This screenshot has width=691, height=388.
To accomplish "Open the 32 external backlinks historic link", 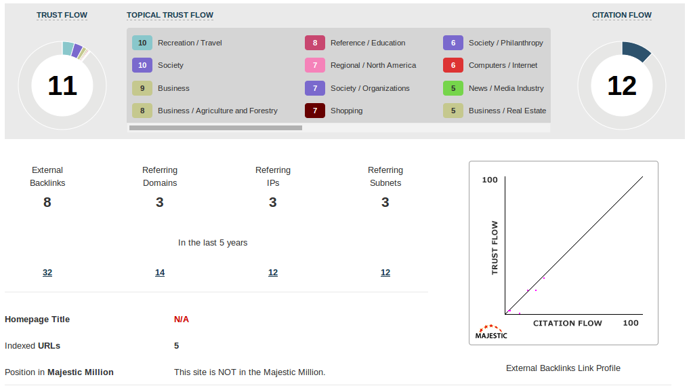I will tap(47, 273).
